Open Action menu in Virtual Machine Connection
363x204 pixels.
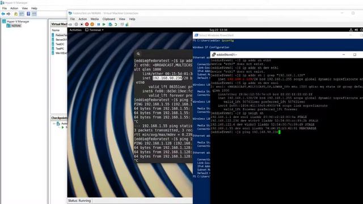tap(83, 19)
